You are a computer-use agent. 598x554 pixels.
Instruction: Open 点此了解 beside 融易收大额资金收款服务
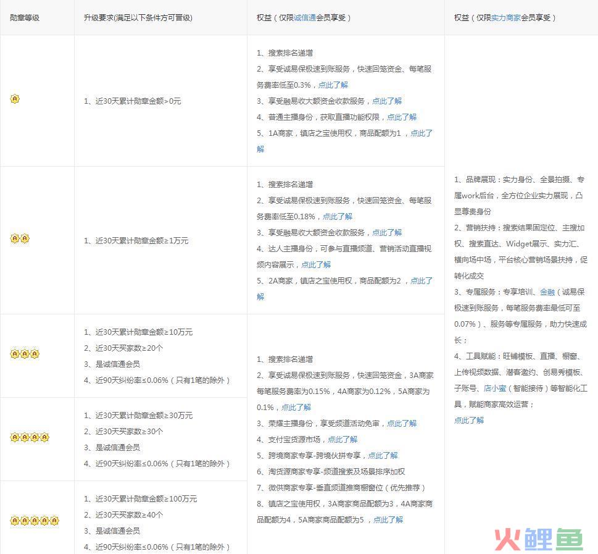click(x=387, y=101)
